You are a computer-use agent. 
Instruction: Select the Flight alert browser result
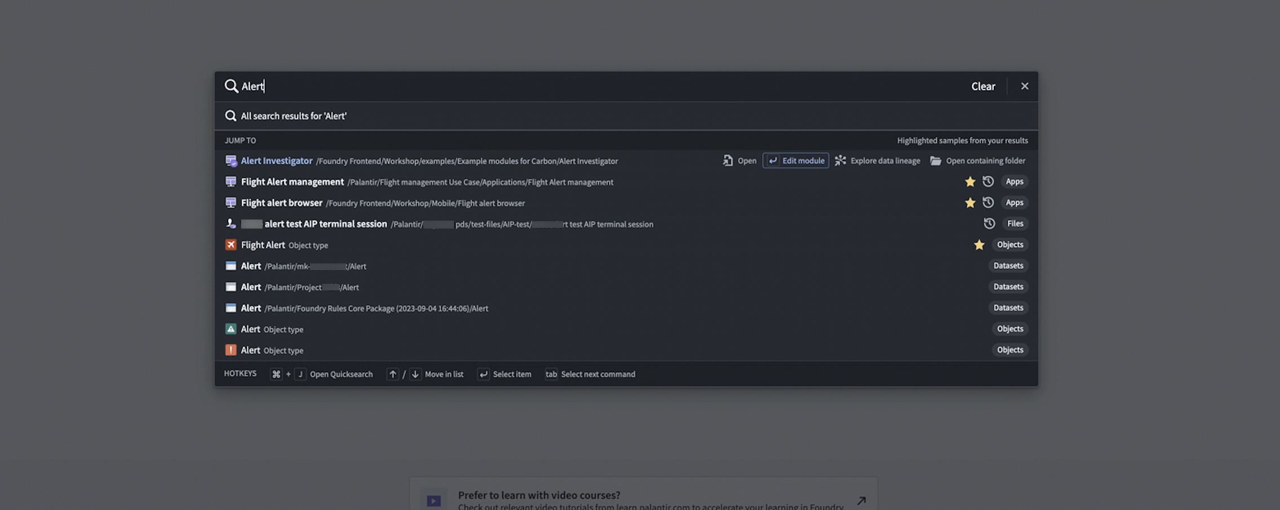[626, 203]
